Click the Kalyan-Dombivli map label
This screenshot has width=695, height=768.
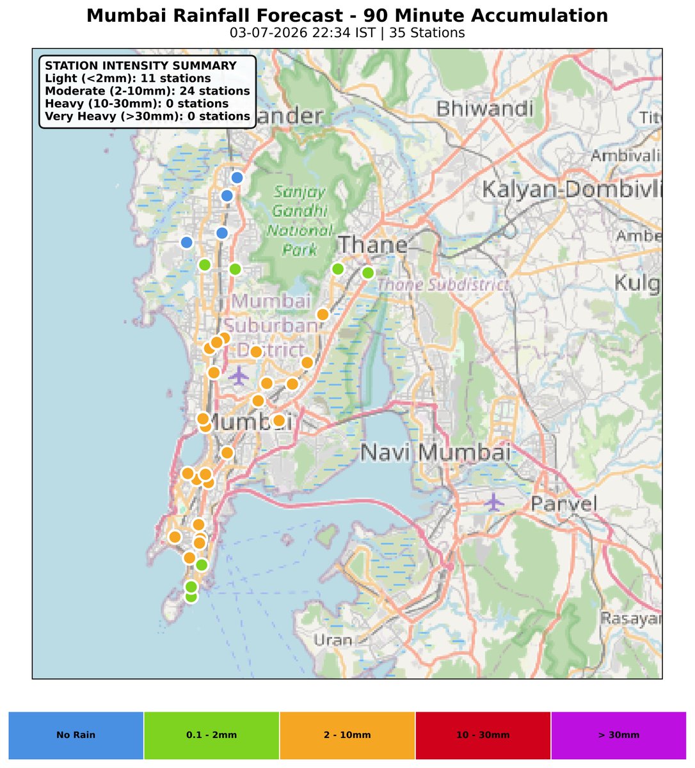point(571,189)
